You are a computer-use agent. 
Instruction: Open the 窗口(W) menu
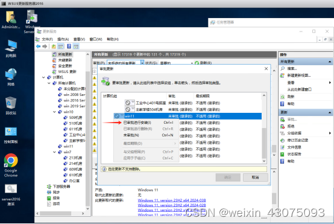(96, 39)
